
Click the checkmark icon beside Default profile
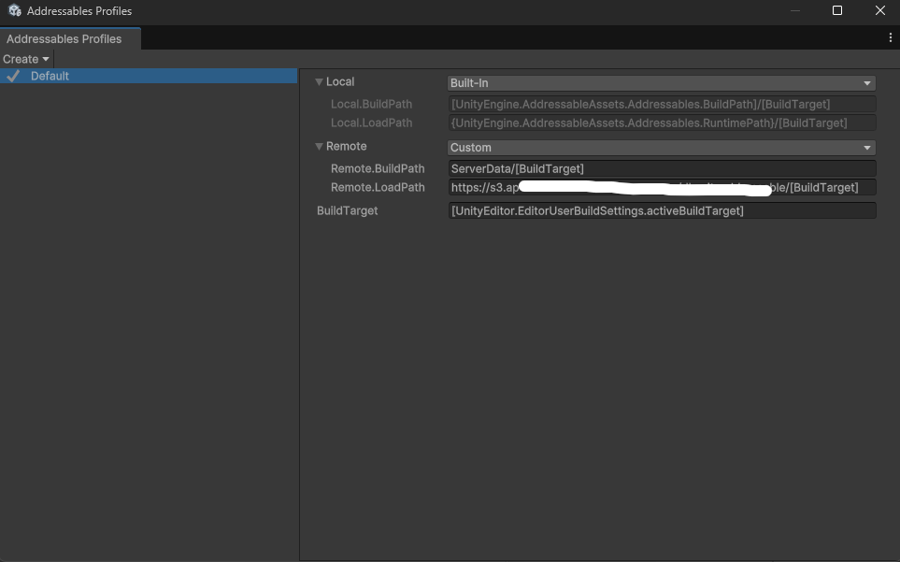coord(12,76)
